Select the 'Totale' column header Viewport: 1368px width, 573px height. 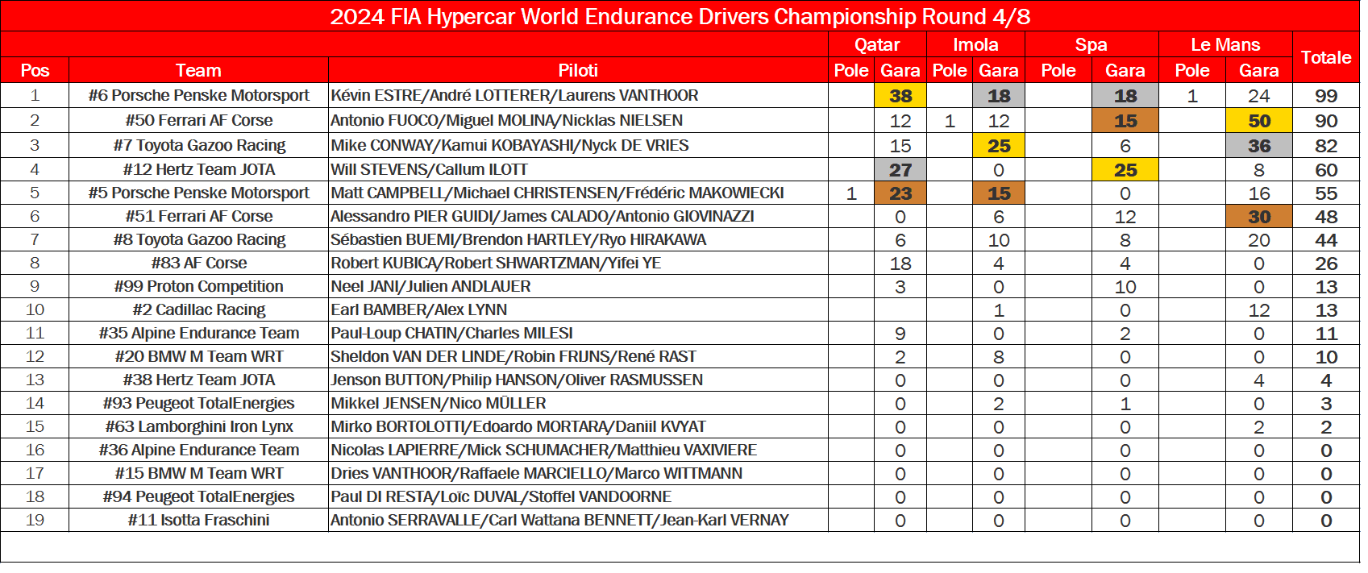1325,57
